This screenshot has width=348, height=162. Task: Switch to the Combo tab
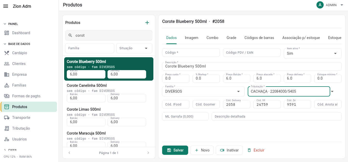(212, 38)
